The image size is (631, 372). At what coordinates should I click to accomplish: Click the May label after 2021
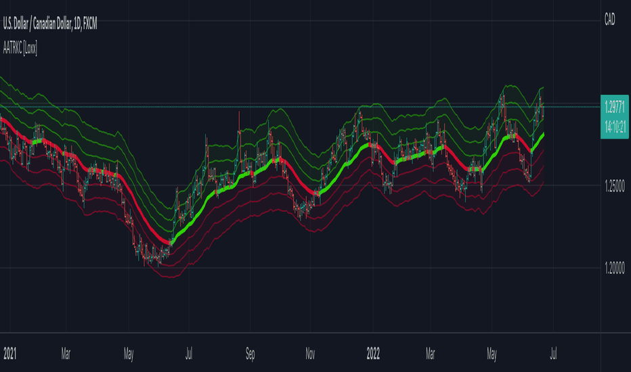pyautogui.click(x=129, y=354)
